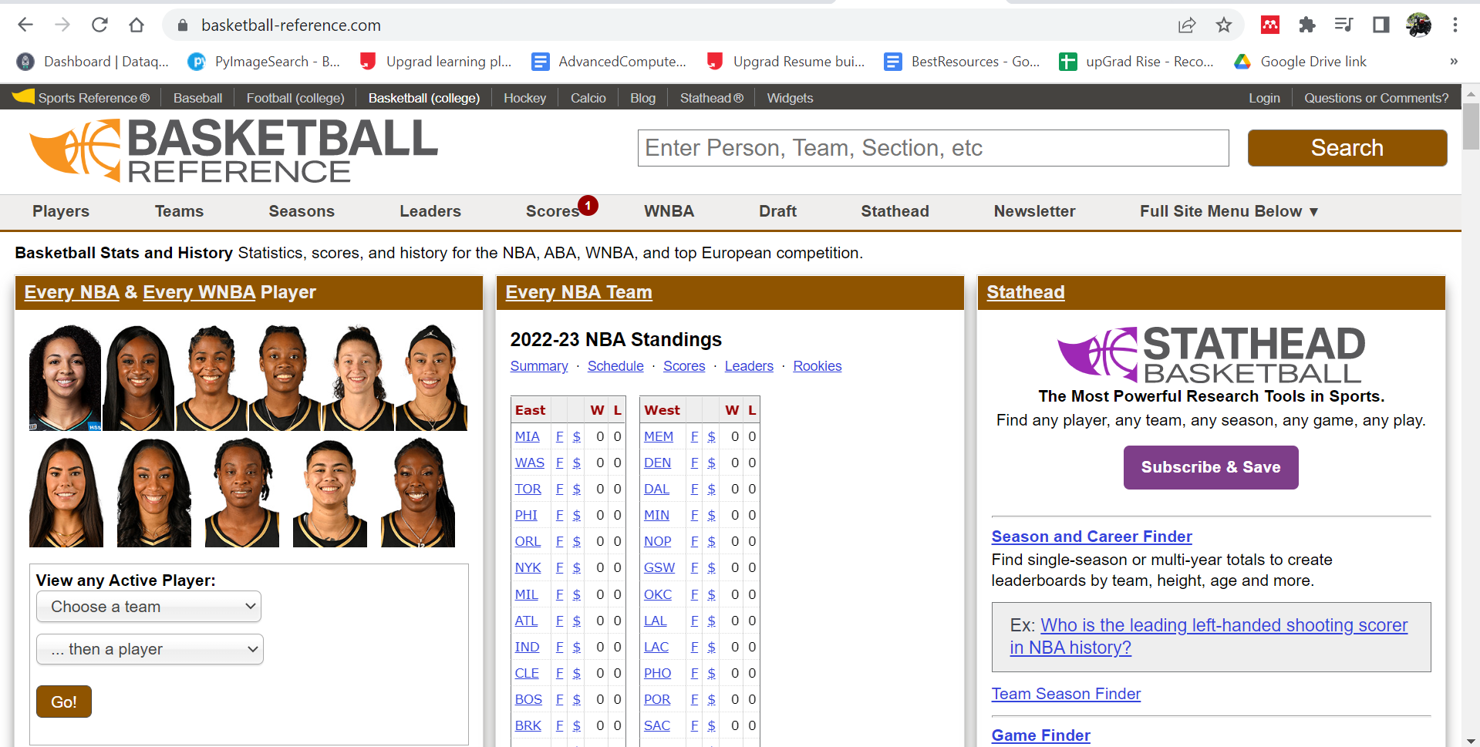1480x747 pixels.
Task: Click the home icon in the toolbar
Action: click(x=137, y=25)
